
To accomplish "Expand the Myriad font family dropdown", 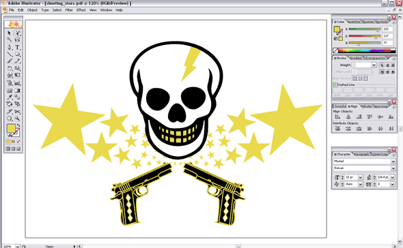I will pyautogui.click(x=393, y=161).
